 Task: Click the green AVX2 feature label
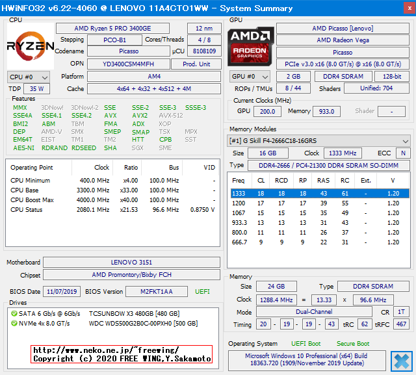140,116
